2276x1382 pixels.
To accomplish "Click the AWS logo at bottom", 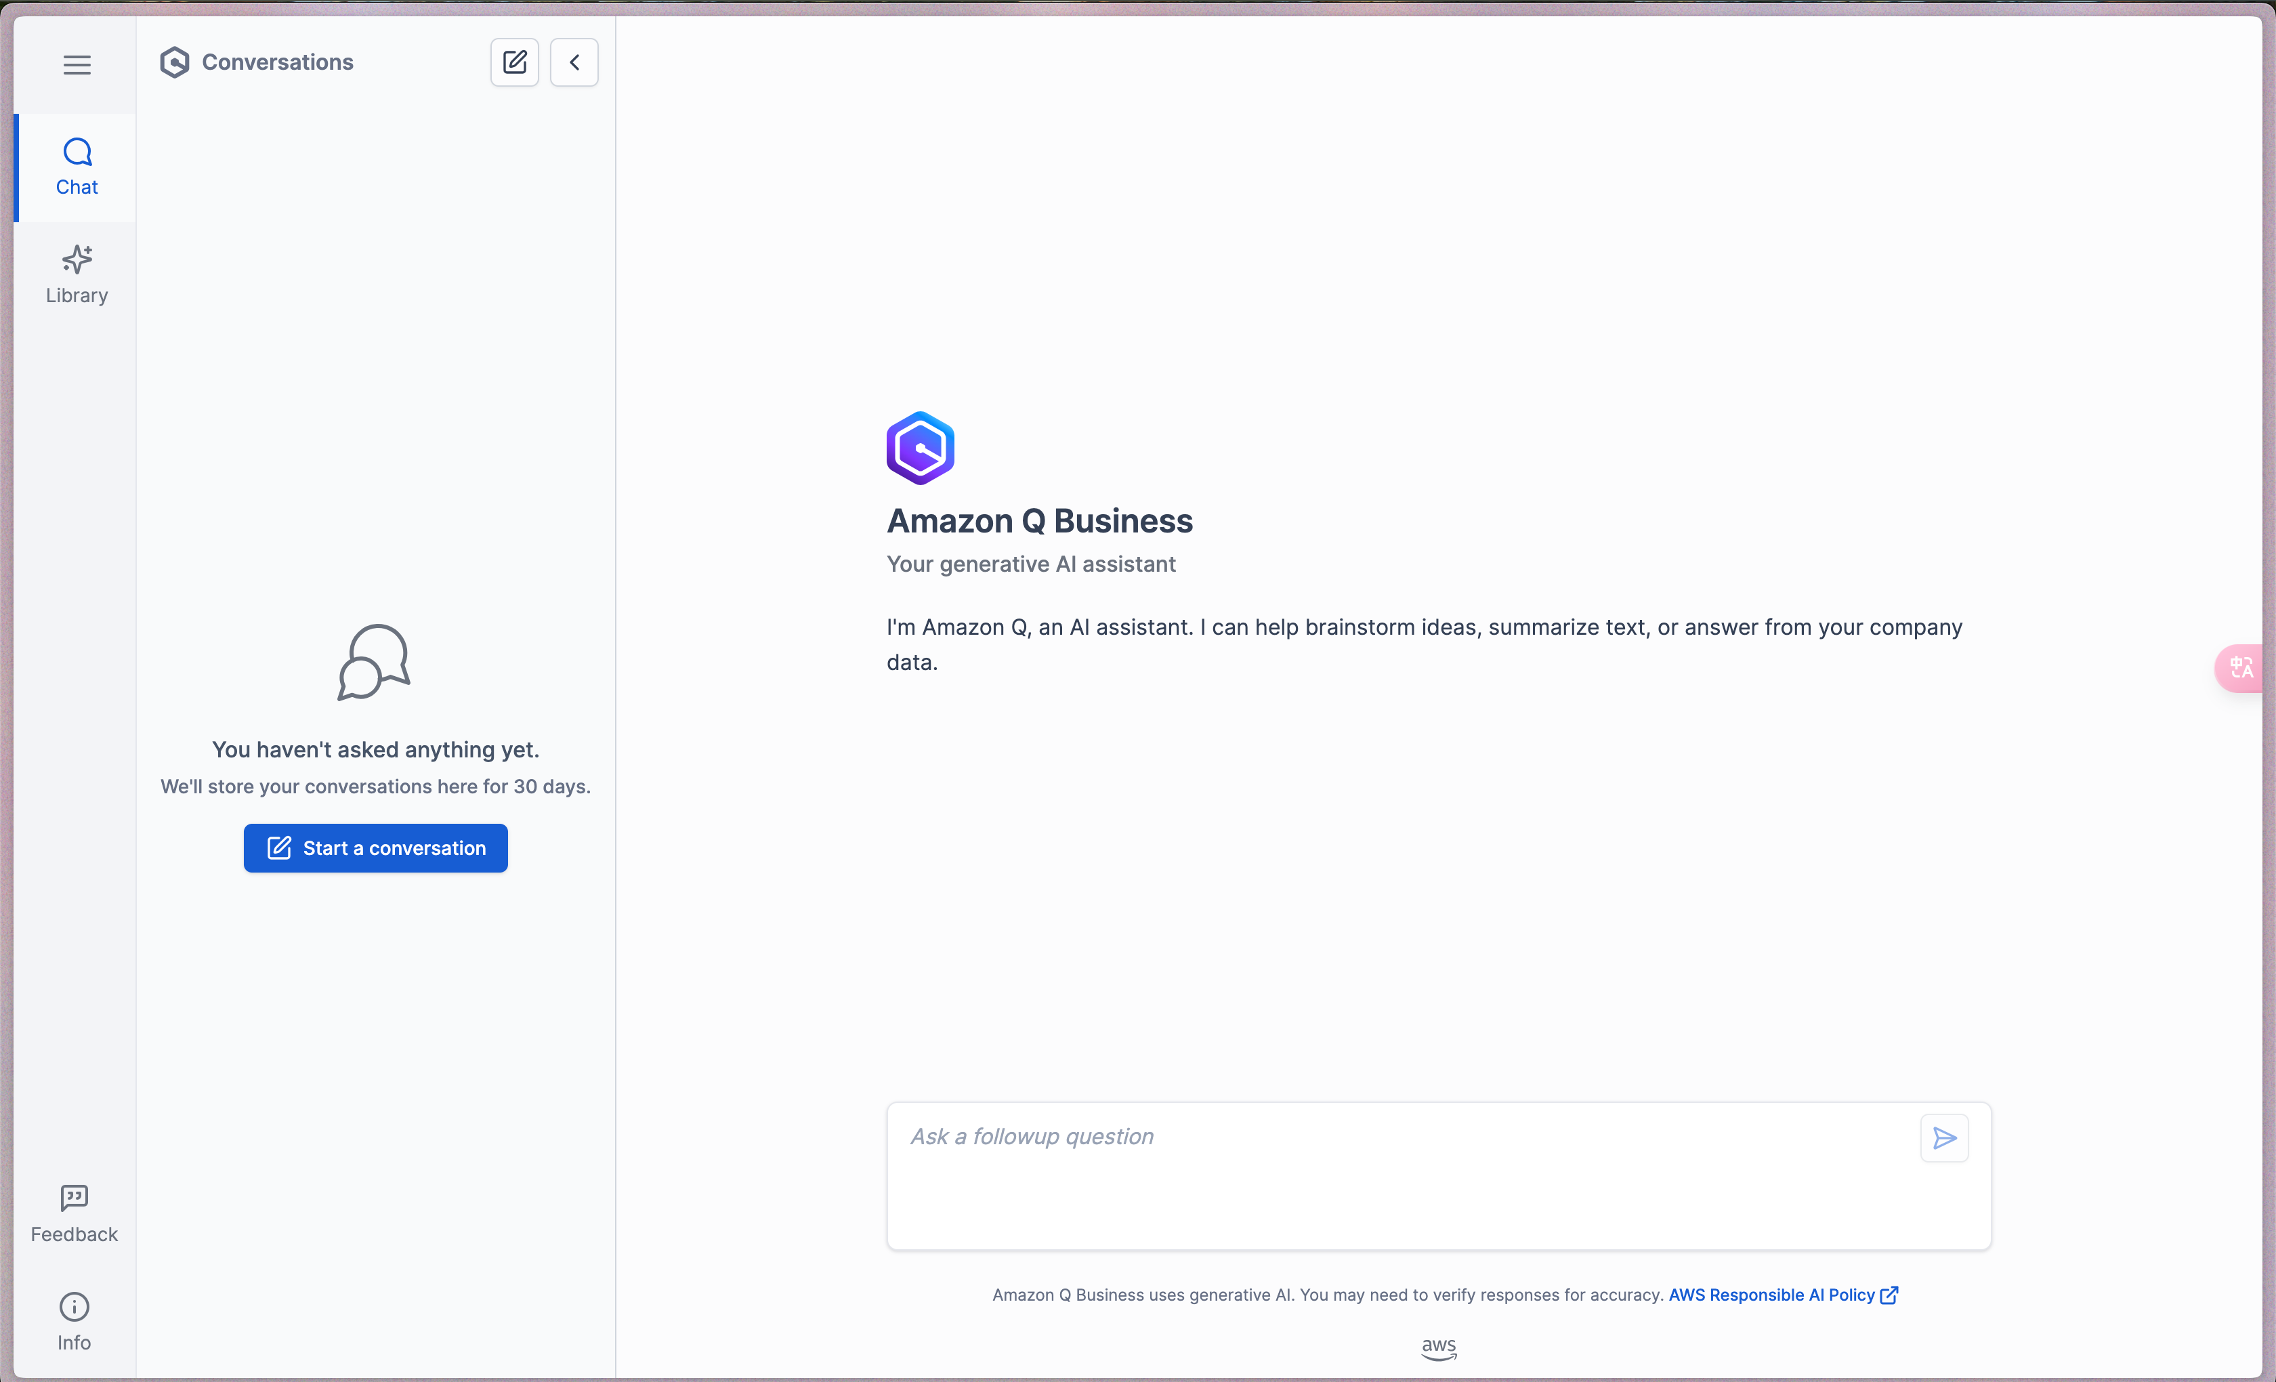I will click(x=1437, y=1349).
